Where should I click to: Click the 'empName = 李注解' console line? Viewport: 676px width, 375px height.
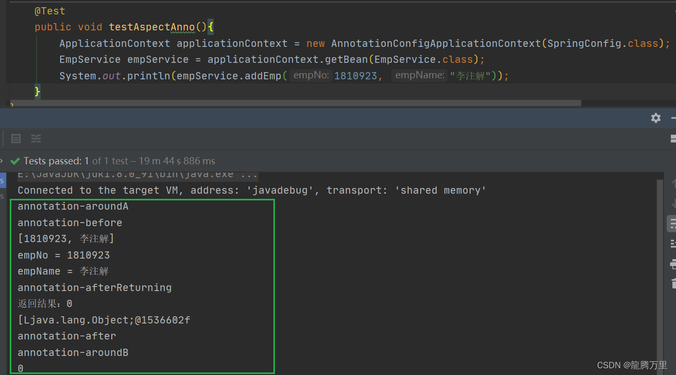pyautogui.click(x=63, y=271)
